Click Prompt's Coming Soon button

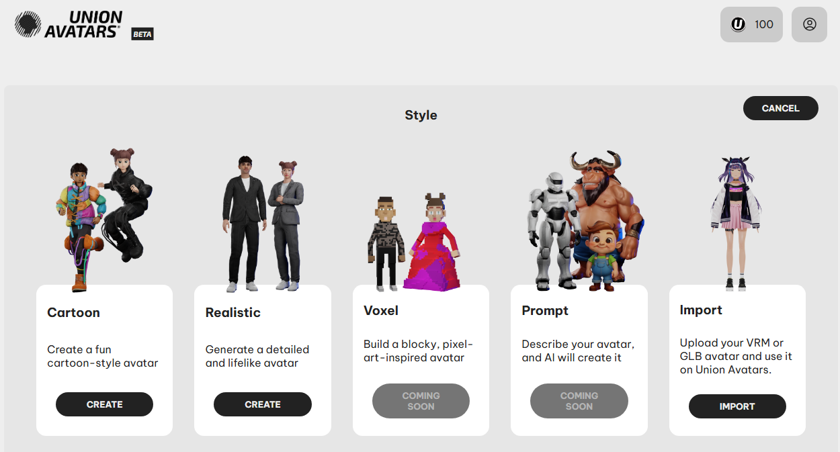coord(579,401)
